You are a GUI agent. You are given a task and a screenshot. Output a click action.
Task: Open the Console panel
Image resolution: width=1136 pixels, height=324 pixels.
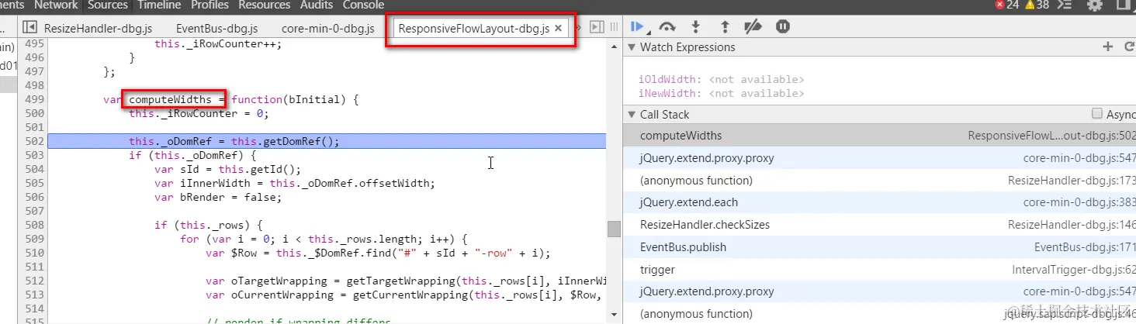tap(363, 5)
